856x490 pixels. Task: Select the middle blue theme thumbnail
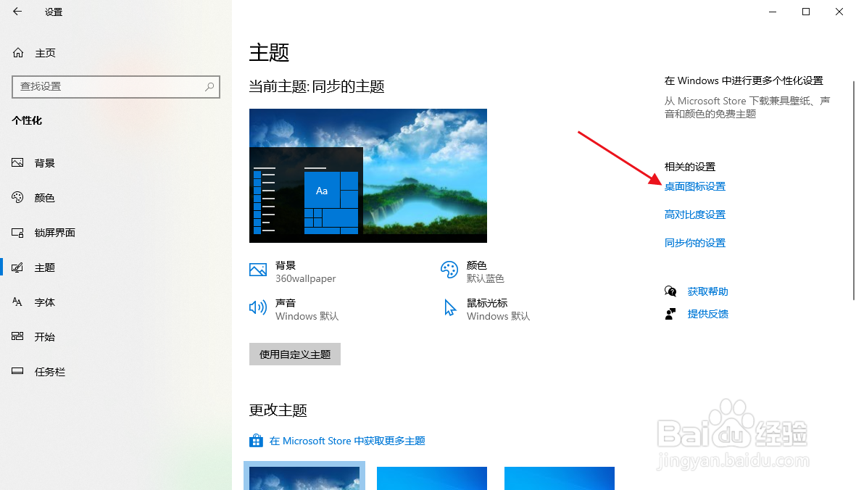(x=432, y=478)
